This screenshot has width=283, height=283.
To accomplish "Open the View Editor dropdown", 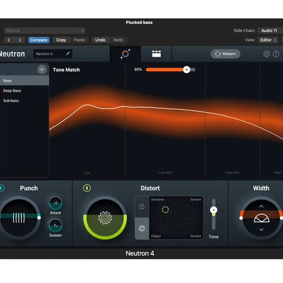I will point(268,40).
